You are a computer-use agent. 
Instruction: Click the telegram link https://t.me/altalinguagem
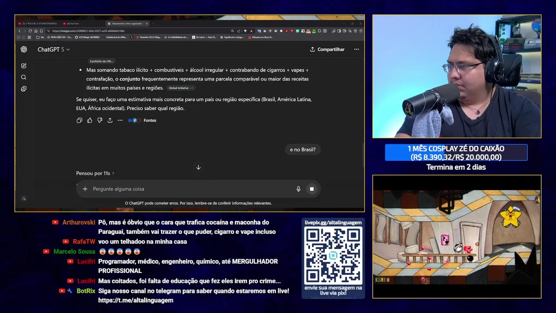(136, 300)
